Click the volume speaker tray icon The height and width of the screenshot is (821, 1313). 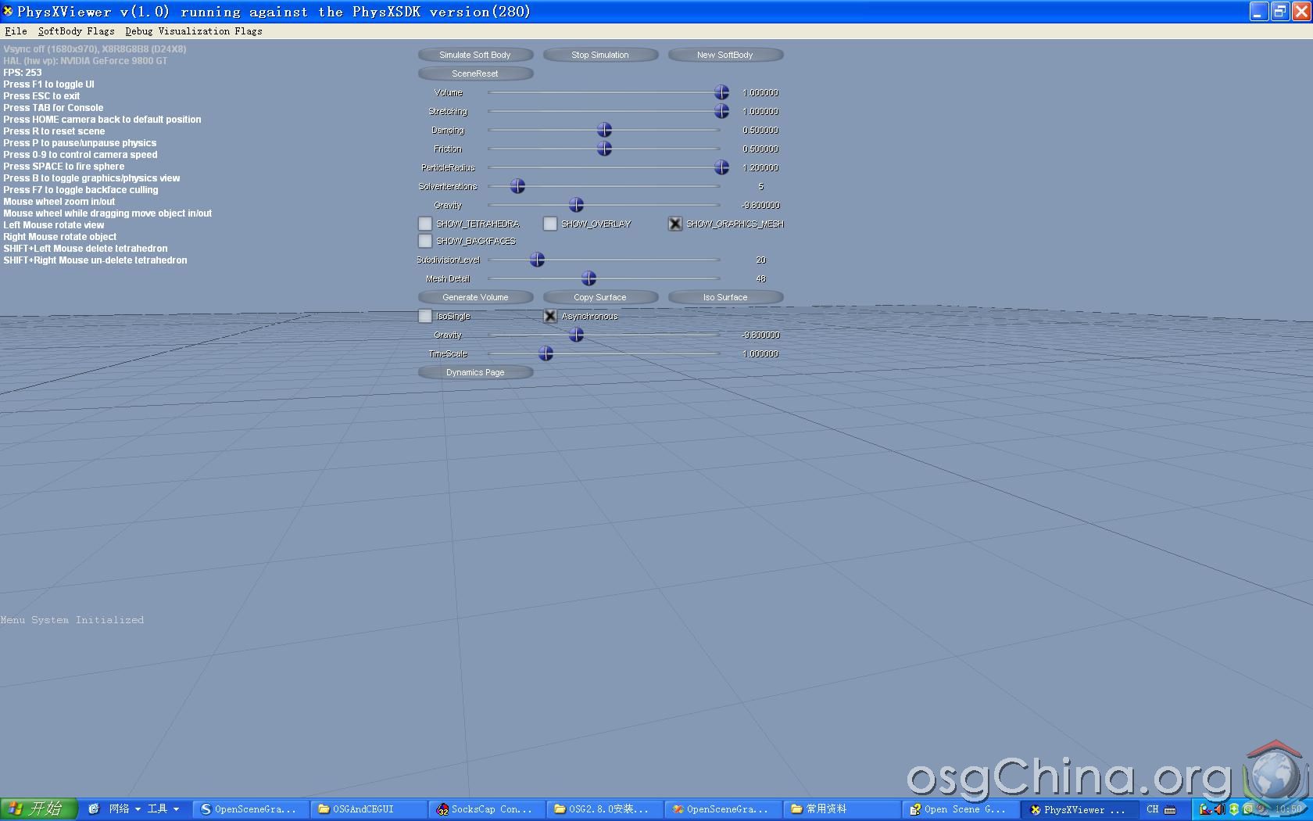click(1218, 809)
